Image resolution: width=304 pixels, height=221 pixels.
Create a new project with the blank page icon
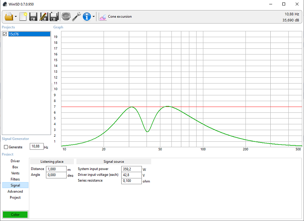tap(23, 17)
